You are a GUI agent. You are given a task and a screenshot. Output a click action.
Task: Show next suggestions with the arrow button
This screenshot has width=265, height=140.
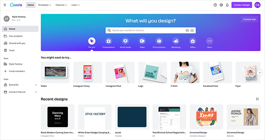pyautogui.click(x=260, y=73)
